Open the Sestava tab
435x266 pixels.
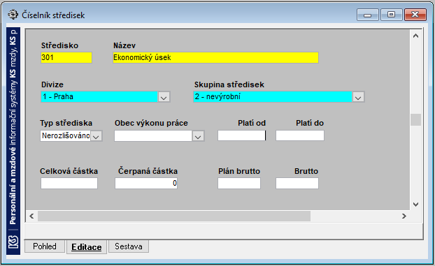(x=129, y=246)
